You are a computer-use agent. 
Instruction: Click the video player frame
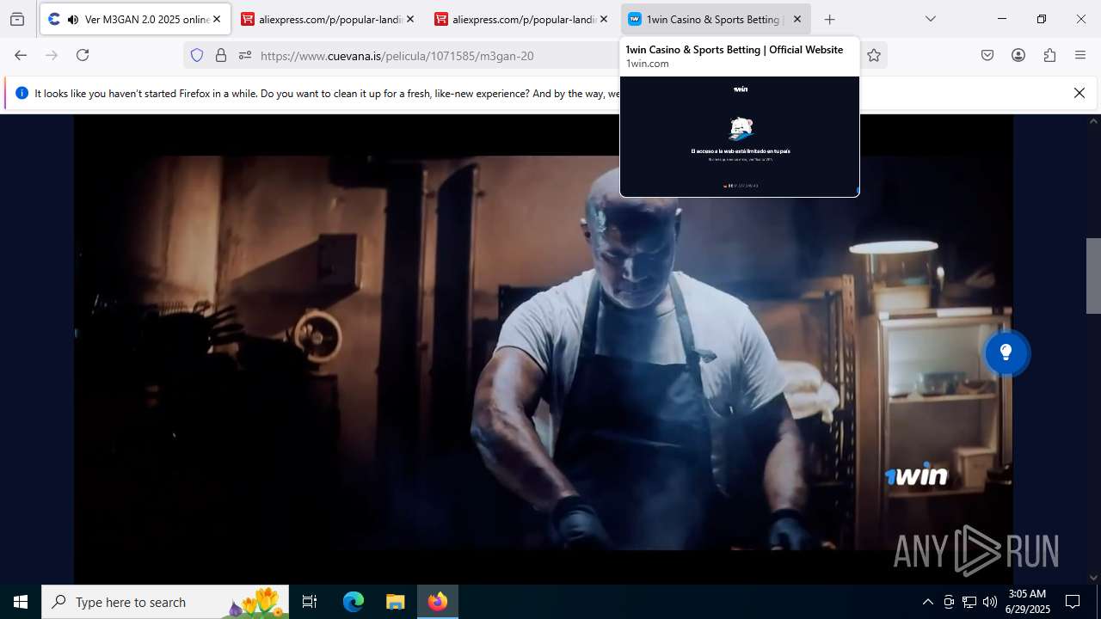point(543,350)
